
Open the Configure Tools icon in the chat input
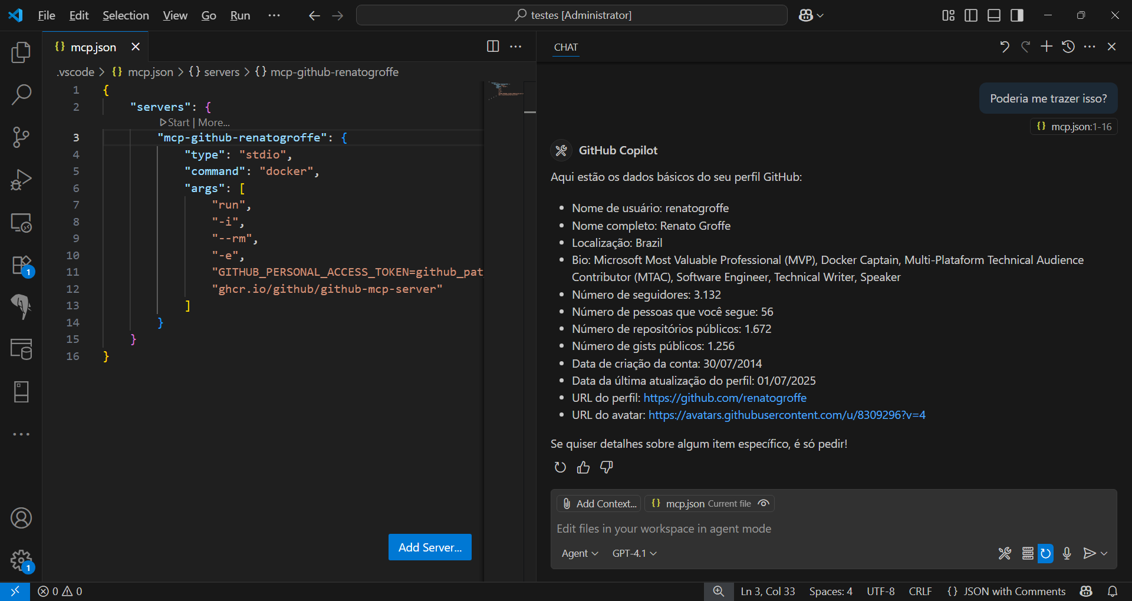(1005, 553)
